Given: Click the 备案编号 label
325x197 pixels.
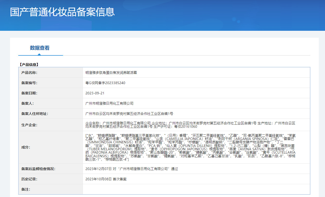Looking at the screenshot, I should click(29, 83).
